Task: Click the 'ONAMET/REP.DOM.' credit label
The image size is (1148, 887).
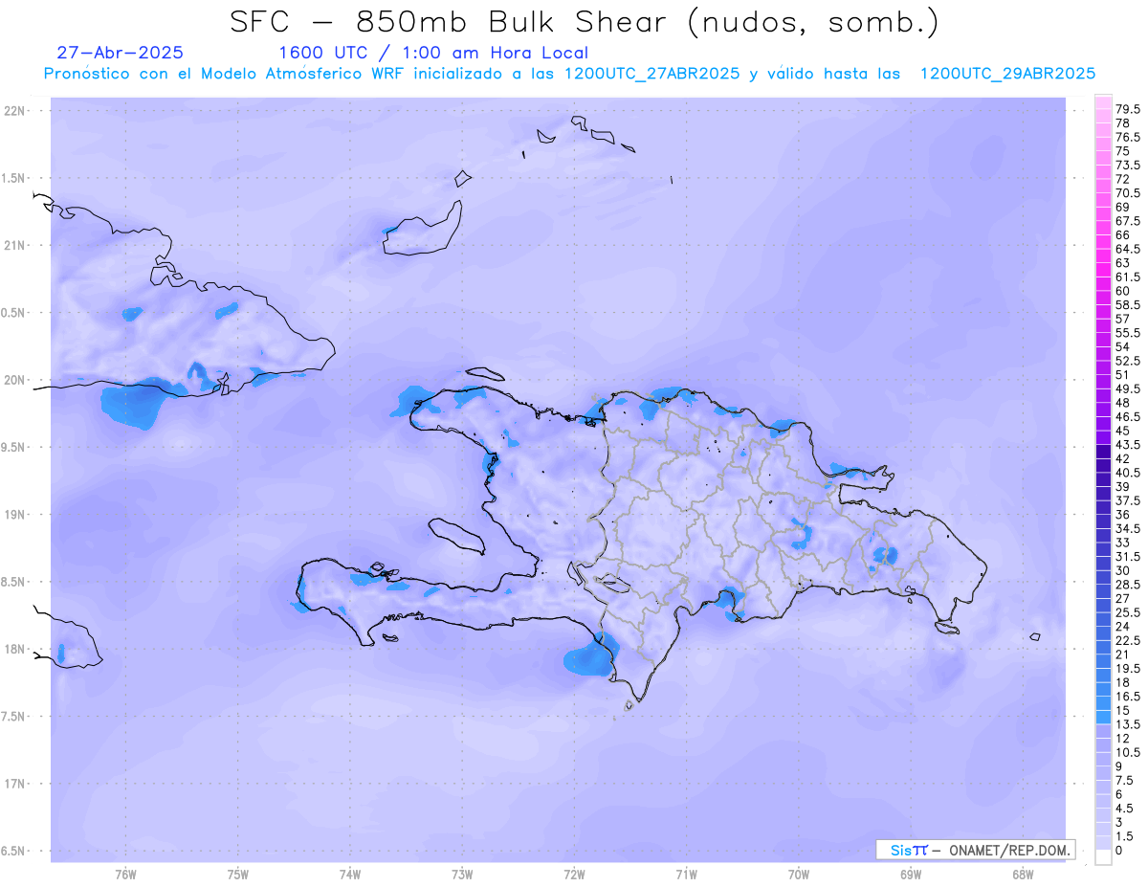Action: click(x=1009, y=850)
